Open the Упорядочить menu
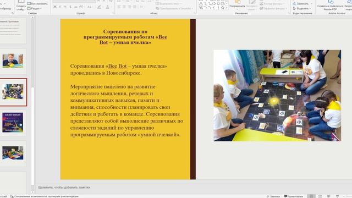The height and width of the screenshot is (198, 352). click(x=237, y=5)
